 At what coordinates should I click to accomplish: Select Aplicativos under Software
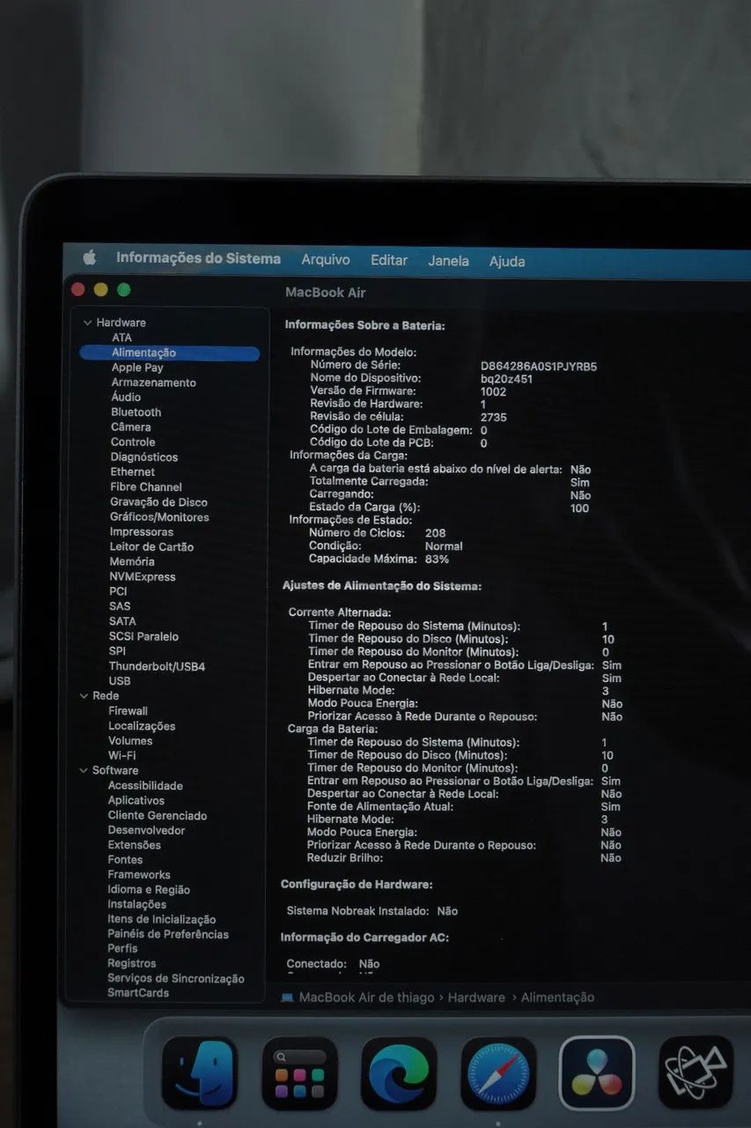coord(136,800)
